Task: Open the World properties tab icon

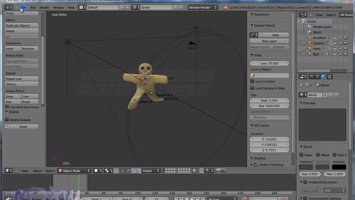Action: tap(323, 77)
